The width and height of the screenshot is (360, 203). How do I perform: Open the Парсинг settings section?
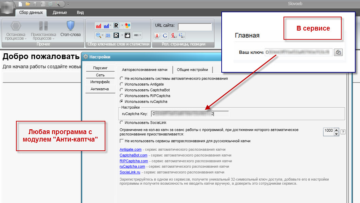pyautogui.click(x=100, y=68)
